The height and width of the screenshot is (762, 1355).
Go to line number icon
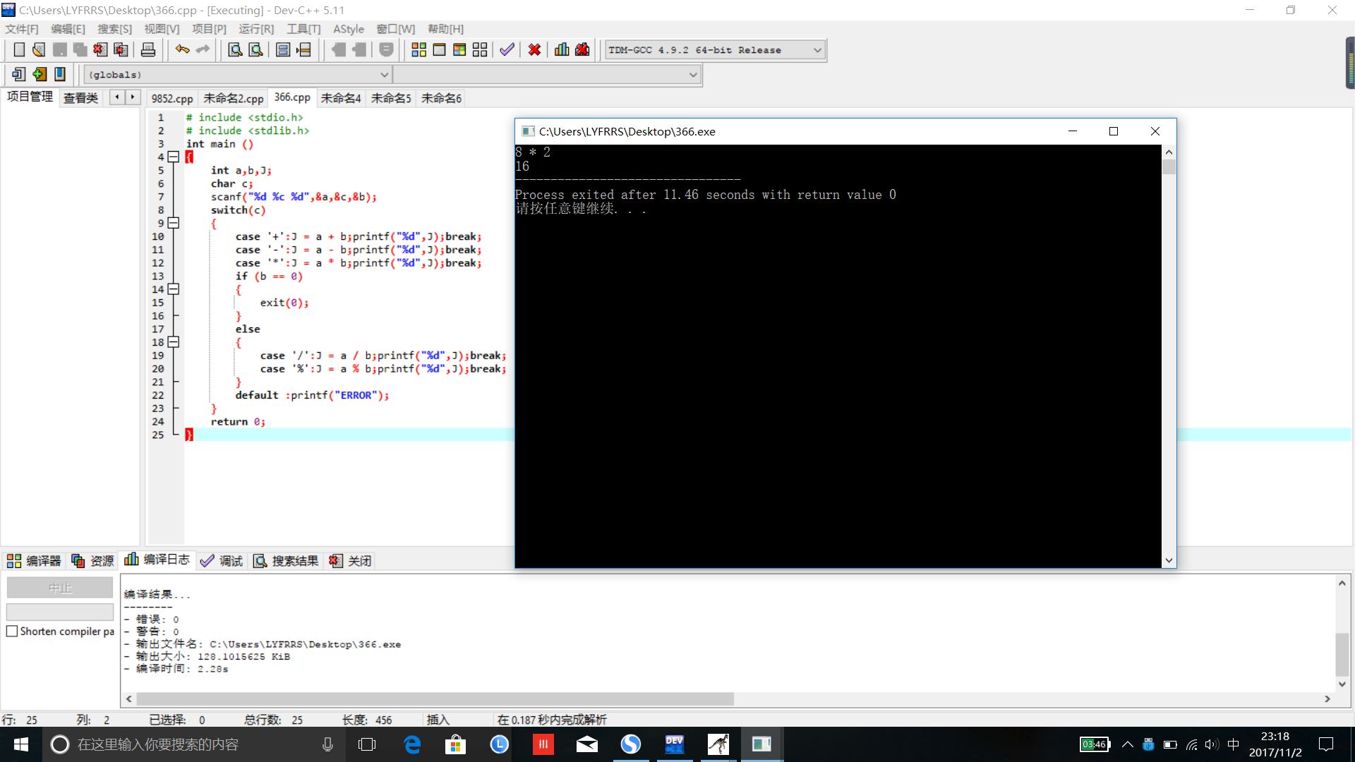303,49
